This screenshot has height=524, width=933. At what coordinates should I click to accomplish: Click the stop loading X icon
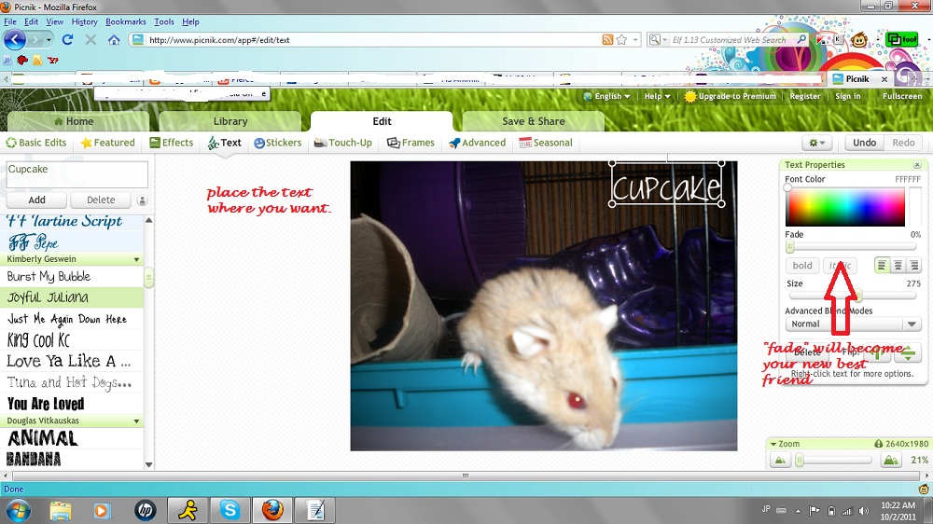pyautogui.click(x=91, y=40)
